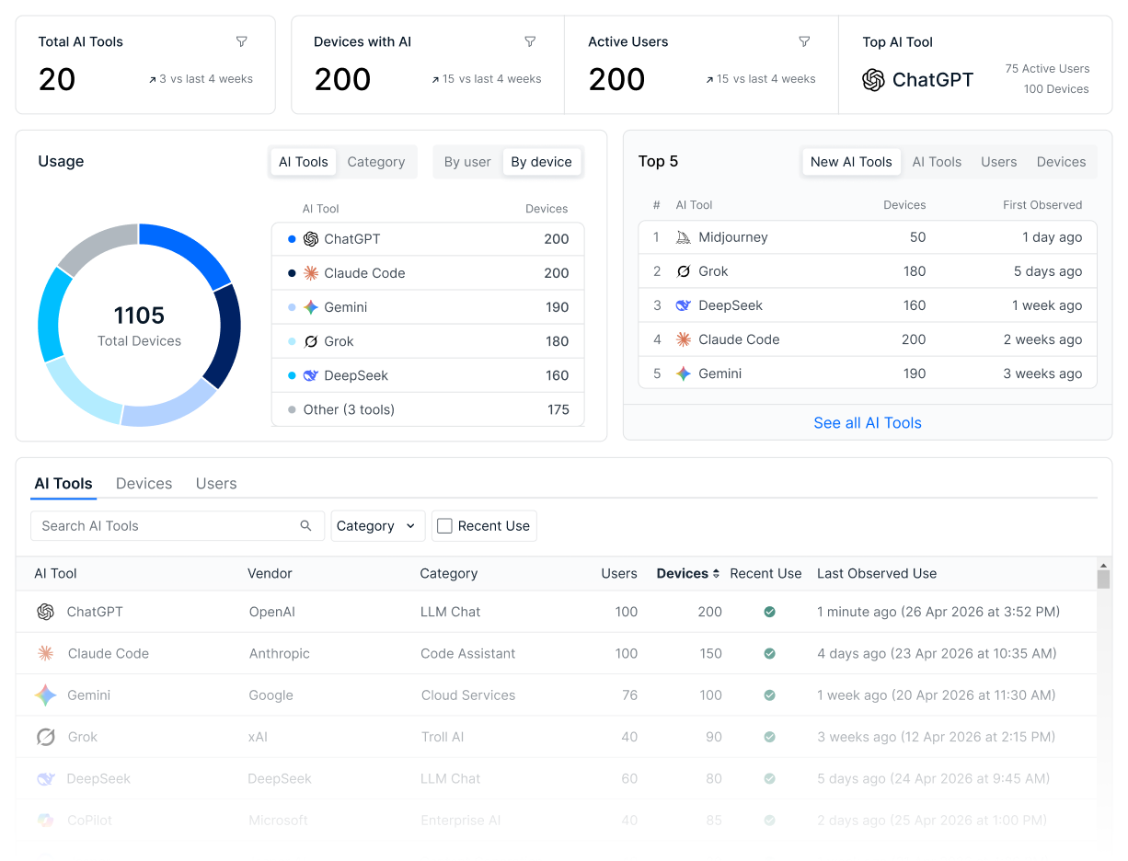Click the AI Tool column header in table

coord(55,573)
